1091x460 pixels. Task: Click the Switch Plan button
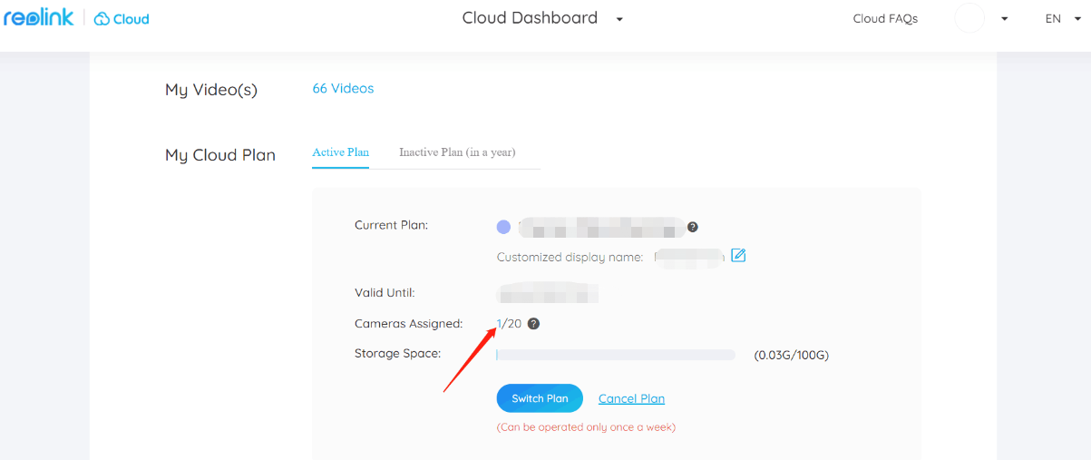[540, 398]
